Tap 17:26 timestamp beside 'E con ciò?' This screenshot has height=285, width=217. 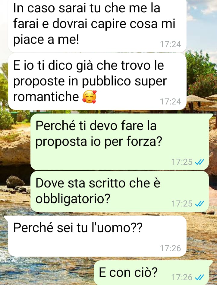pyautogui.click(x=182, y=277)
